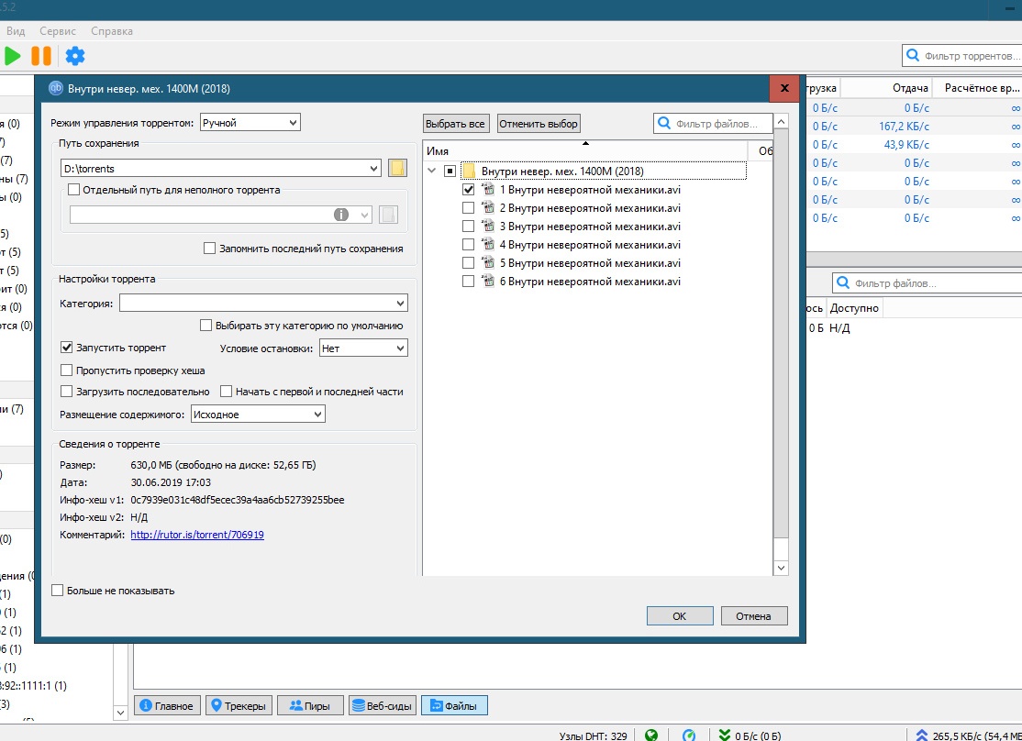Image resolution: width=1022 pixels, height=741 pixels.
Task: Toggle the root folder tri-state checkbox
Action: [x=450, y=171]
